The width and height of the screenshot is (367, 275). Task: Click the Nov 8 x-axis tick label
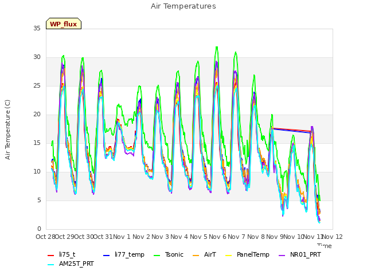coord(256,237)
